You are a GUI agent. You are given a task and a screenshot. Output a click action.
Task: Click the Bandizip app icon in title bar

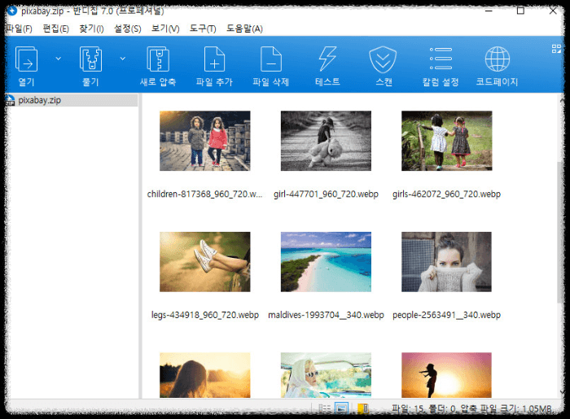11,11
